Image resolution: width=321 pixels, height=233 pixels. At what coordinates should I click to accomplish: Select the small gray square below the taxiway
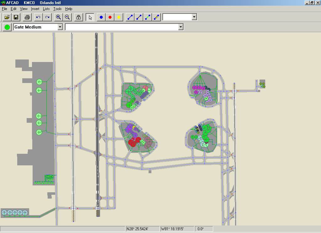150,172
